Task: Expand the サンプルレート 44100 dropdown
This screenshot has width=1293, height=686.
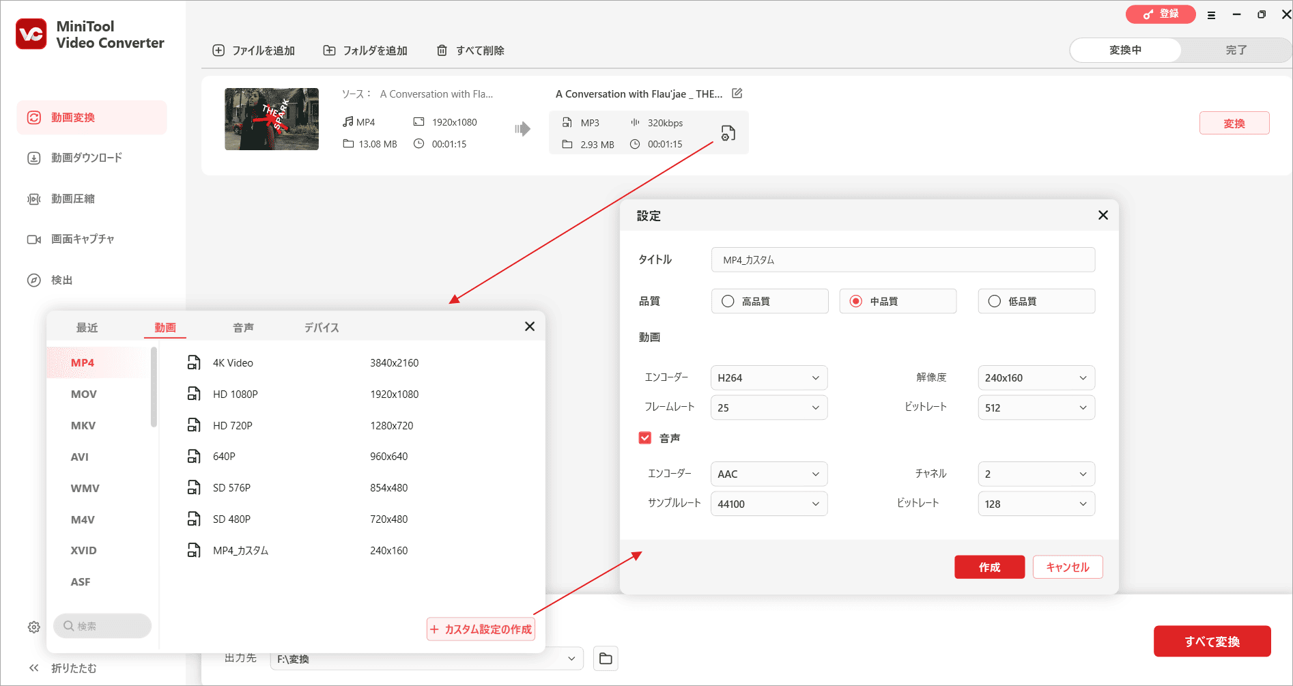Action: (769, 504)
